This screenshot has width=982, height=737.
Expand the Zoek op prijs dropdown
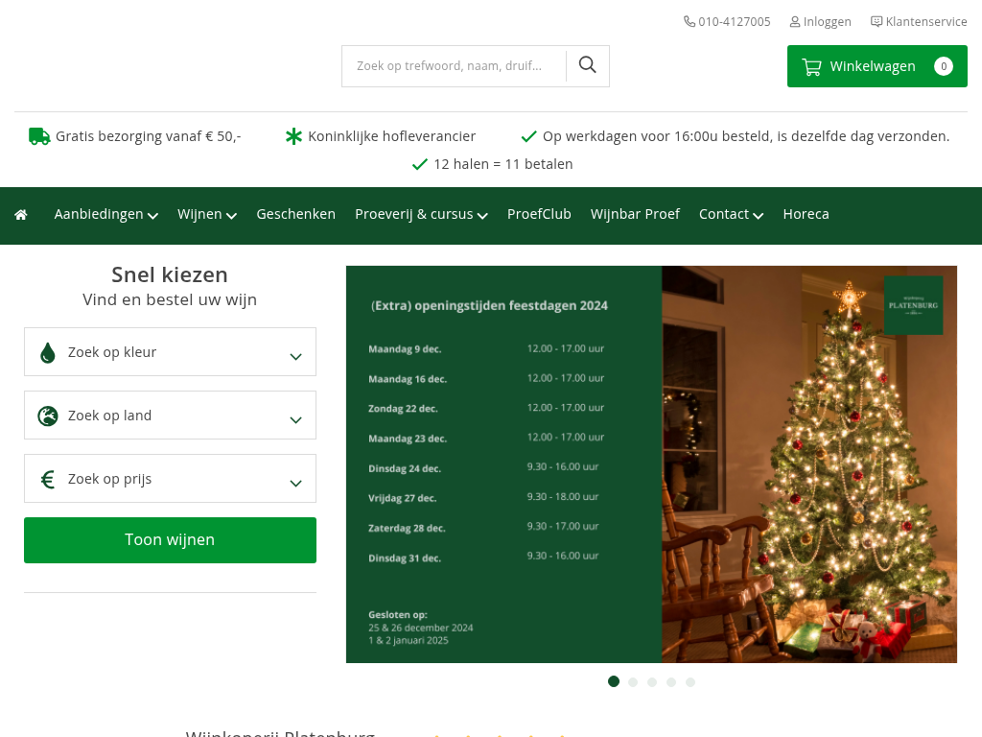click(170, 479)
